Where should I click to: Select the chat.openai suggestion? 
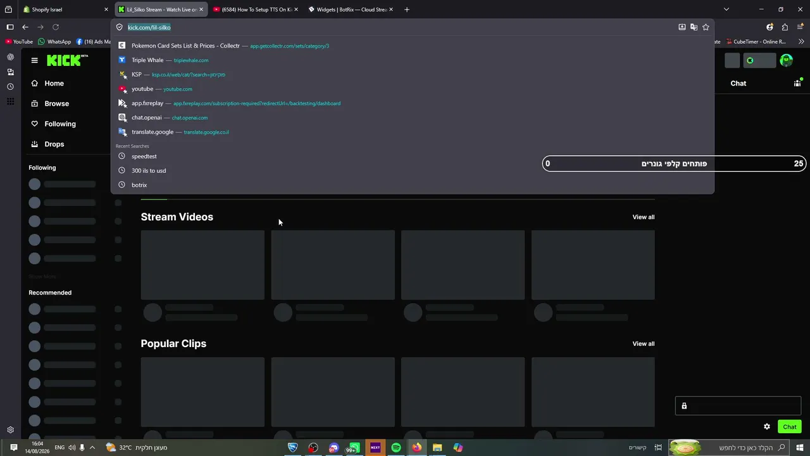412,118
